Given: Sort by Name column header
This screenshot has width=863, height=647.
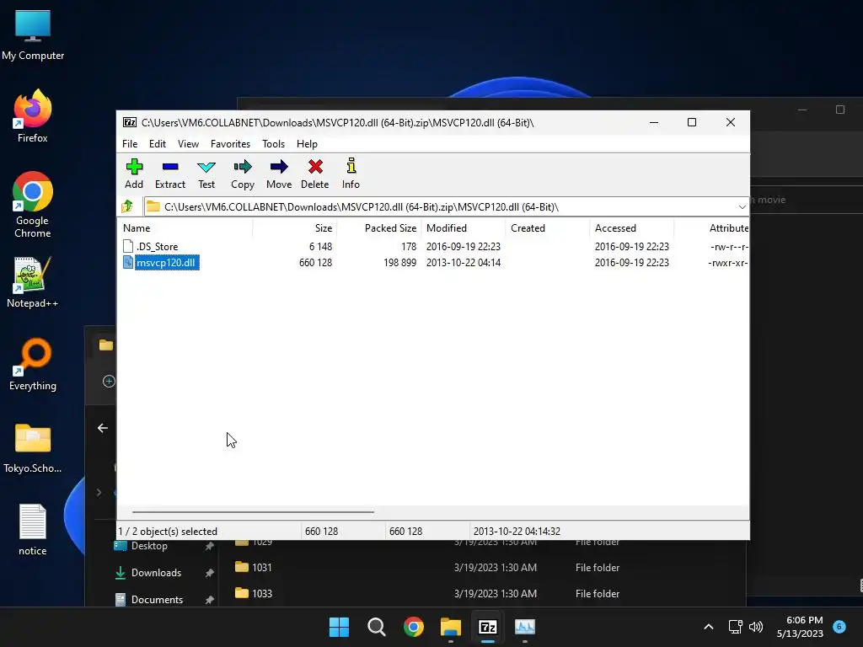Looking at the screenshot, I should click(x=185, y=227).
